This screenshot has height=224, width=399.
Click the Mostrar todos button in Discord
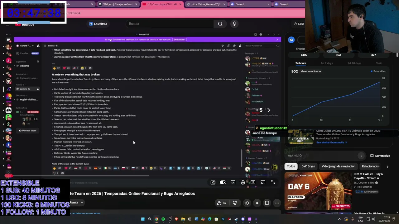pos(27,131)
